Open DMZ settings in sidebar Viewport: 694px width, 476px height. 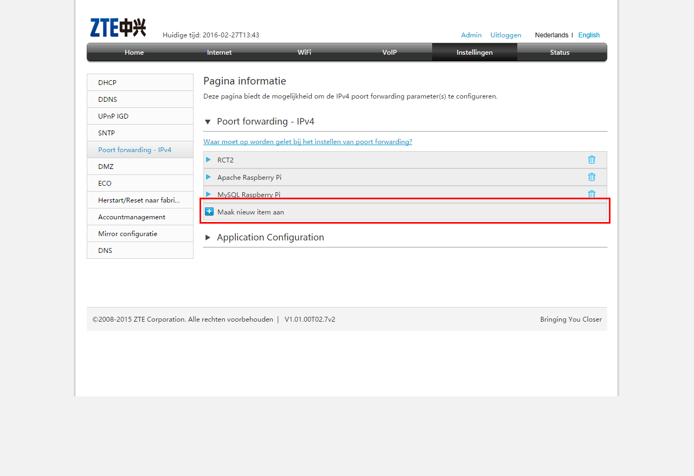(x=140, y=166)
